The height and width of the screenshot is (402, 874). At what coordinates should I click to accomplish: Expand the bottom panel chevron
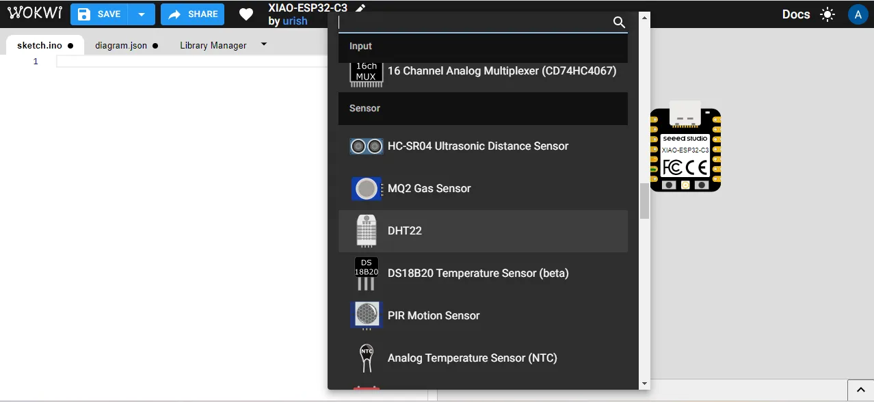click(860, 390)
